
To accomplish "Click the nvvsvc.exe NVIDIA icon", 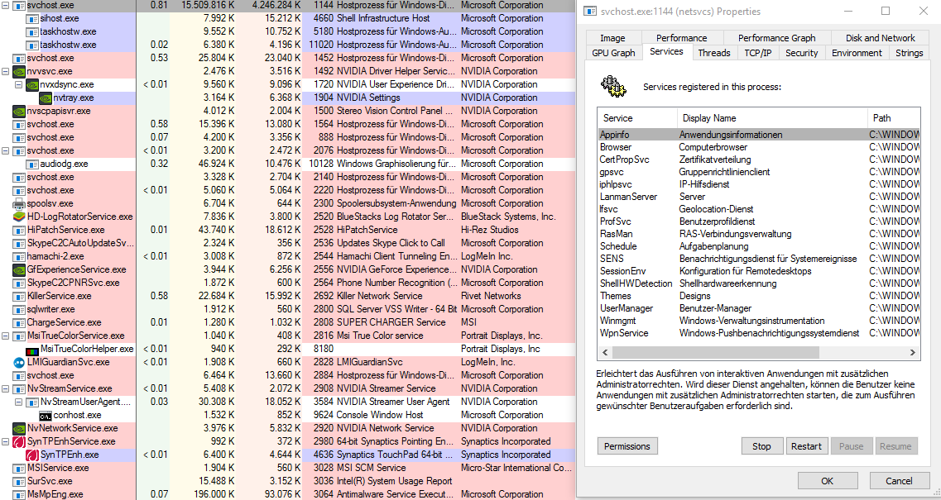I will point(18,71).
